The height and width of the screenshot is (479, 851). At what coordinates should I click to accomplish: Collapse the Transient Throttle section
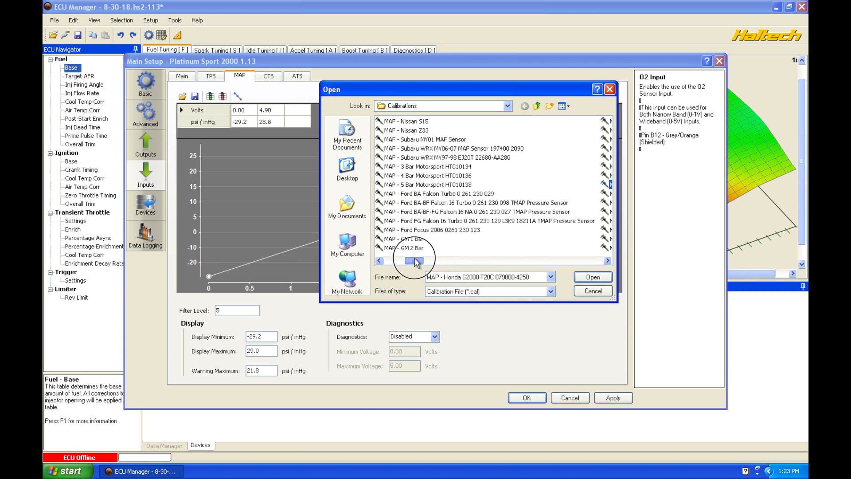50,213
